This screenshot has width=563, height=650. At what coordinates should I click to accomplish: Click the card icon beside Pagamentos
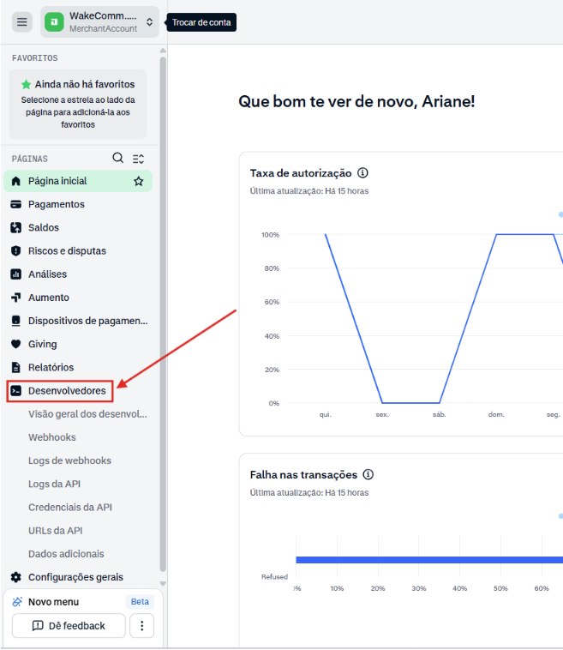(x=15, y=204)
